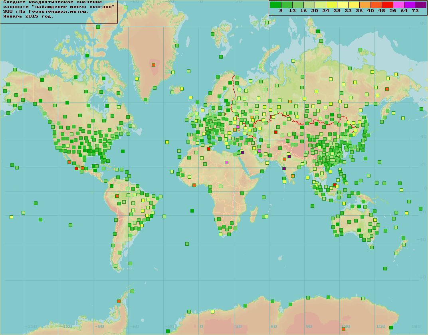This screenshot has height=335, width=428.
Task: Click the orange station marker in central Greenland
Action: click(153, 65)
